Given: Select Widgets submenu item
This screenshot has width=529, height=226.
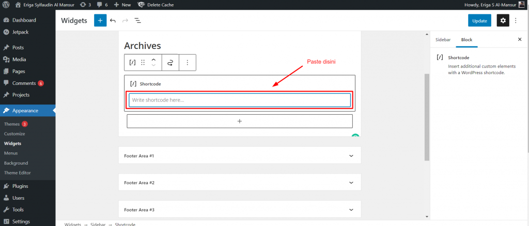Looking at the screenshot, I should point(12,143).
